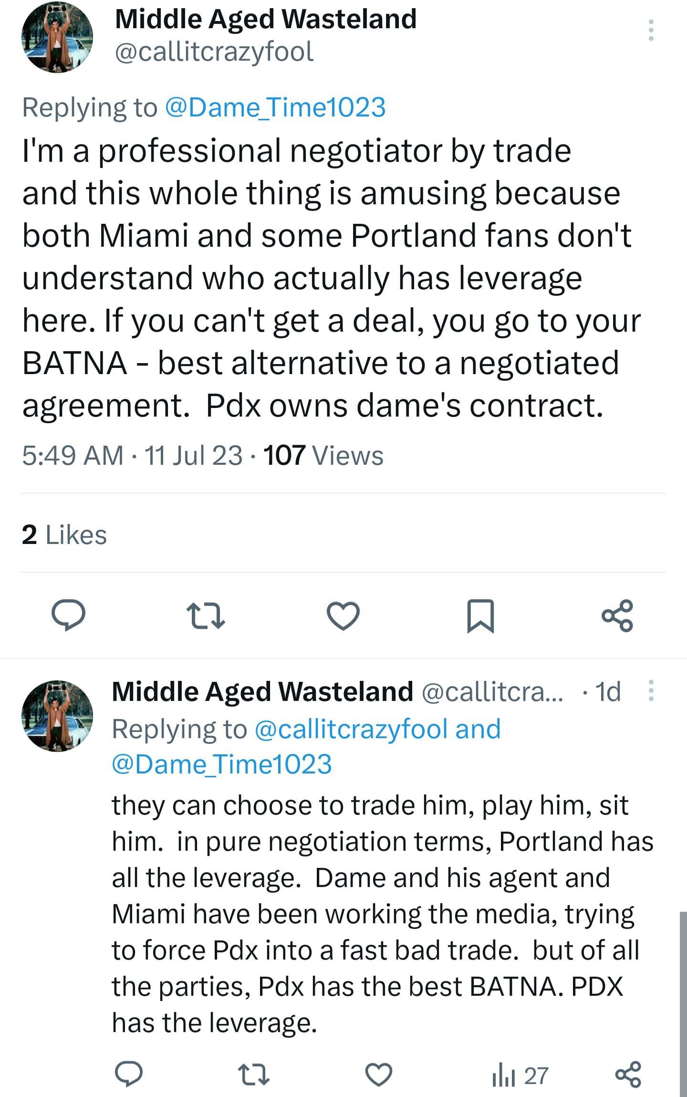Reply to the main tweet
The height and width of the screenshot is (1097, 687).
click(x=69, y=616)
